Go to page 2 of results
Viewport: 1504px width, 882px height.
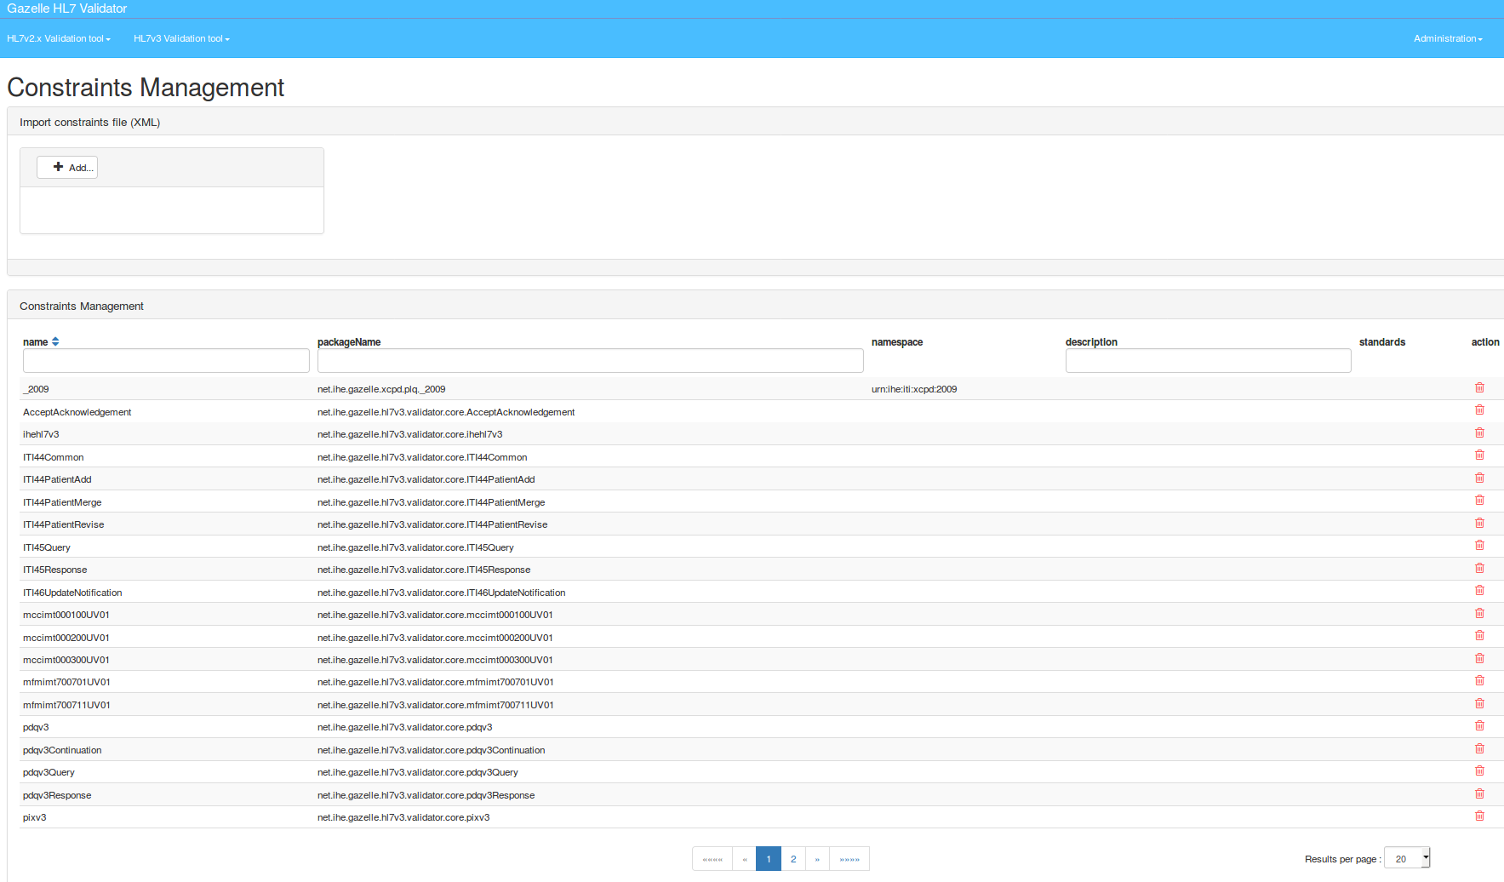click(792, 859)
